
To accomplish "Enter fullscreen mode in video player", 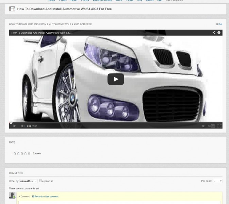I will [219, 126].
